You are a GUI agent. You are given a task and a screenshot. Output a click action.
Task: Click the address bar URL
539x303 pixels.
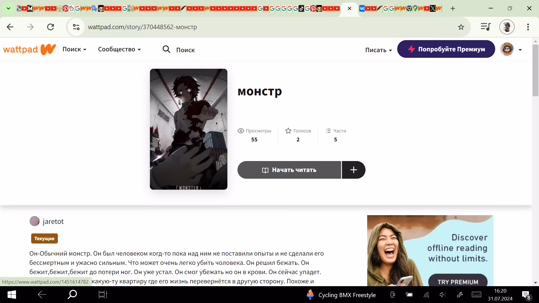pyautogui.click(x=143, y=27)
